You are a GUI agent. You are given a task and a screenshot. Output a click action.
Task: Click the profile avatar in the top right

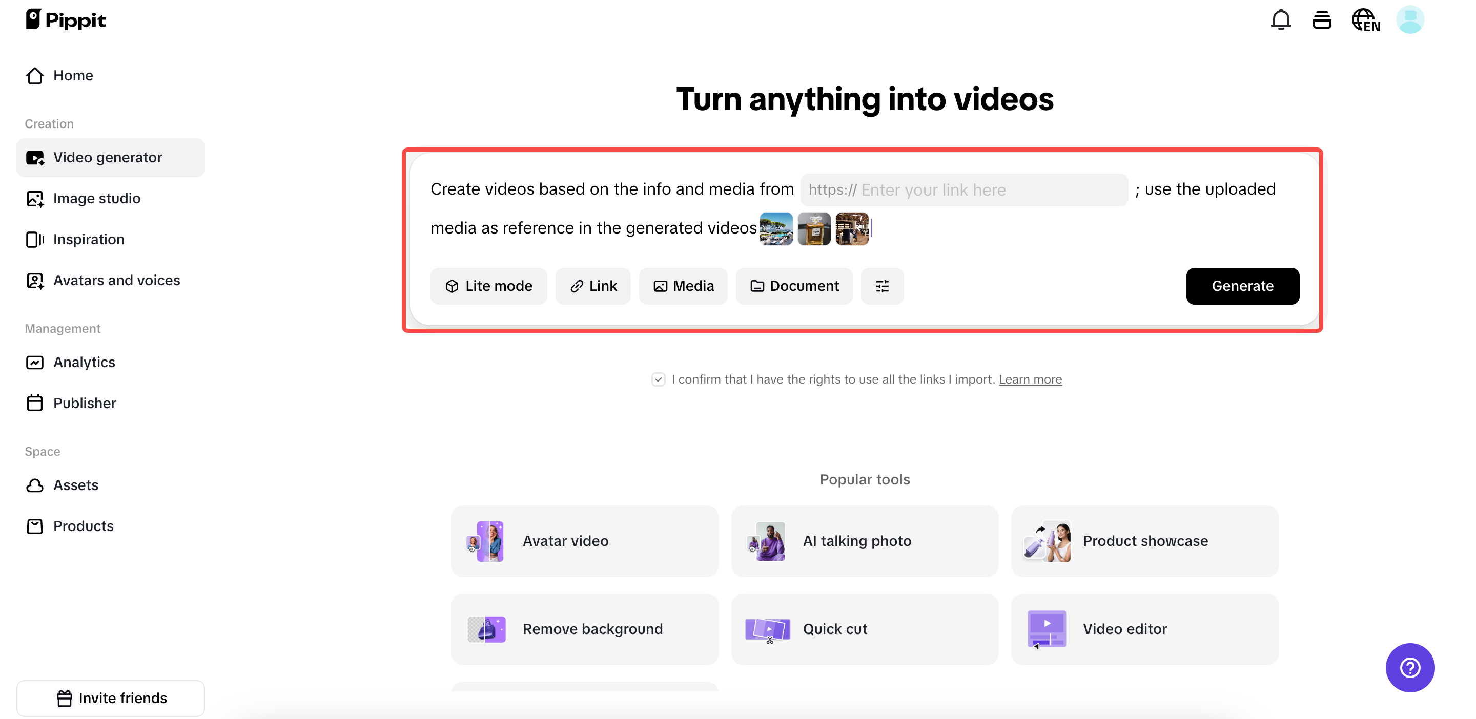coord(1410,19)
